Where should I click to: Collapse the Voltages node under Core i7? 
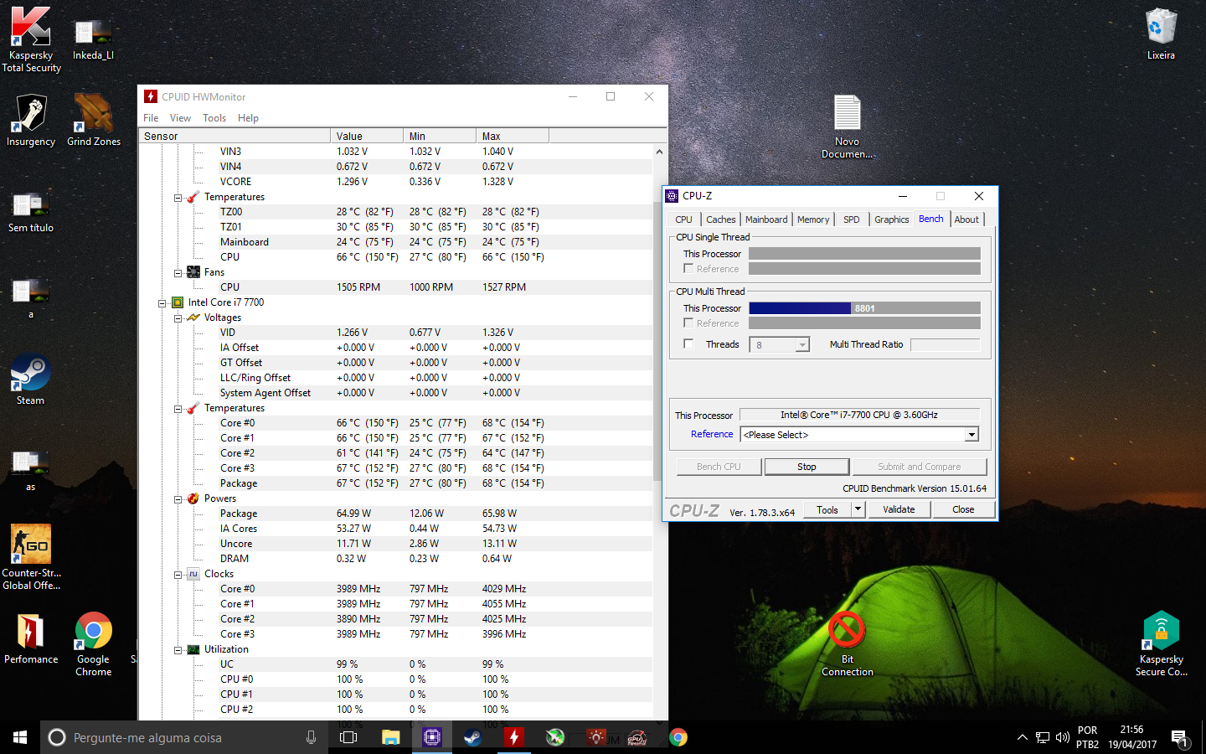pos(178,318)
